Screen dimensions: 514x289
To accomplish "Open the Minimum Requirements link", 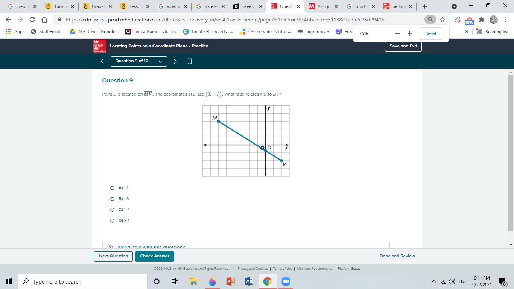I will pyautogui.click(x=315, y=269).
